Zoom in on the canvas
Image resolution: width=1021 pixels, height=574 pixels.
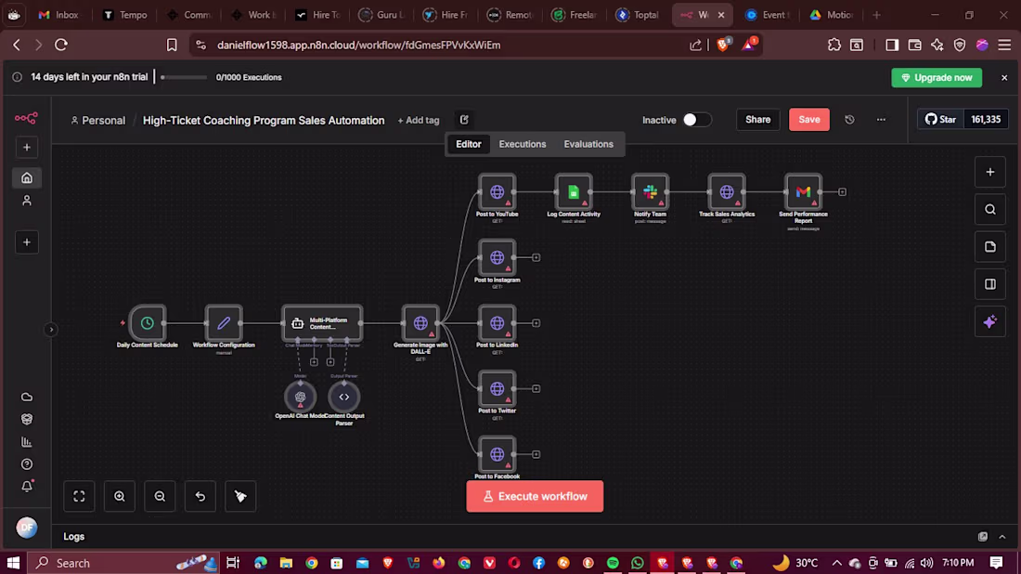(119, 497)
